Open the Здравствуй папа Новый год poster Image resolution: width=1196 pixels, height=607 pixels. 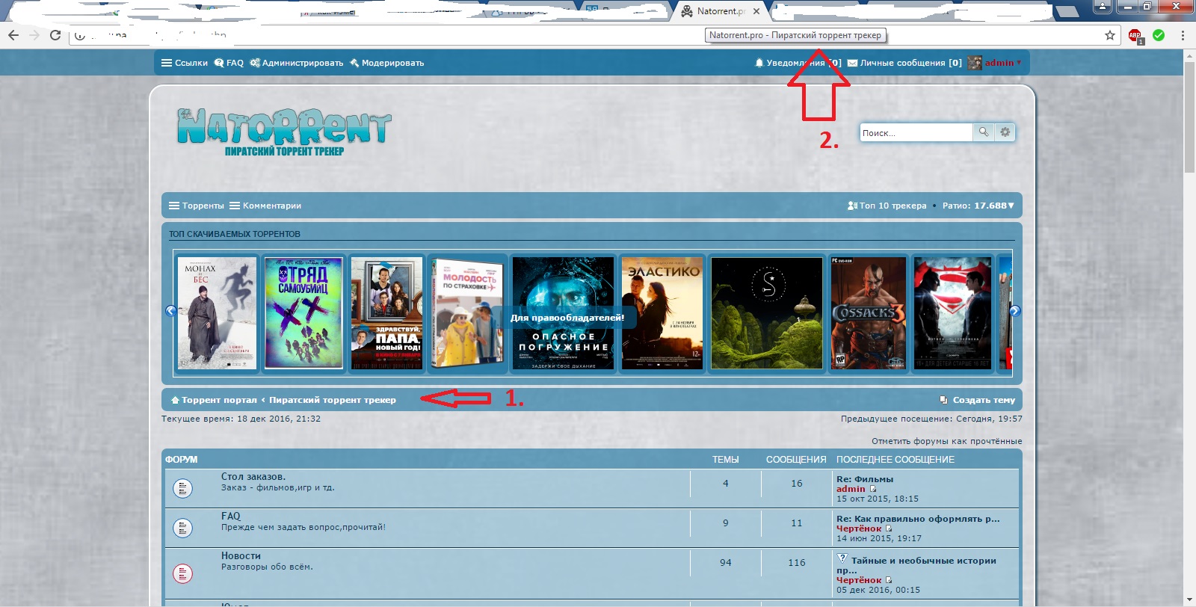coord(386,313)
